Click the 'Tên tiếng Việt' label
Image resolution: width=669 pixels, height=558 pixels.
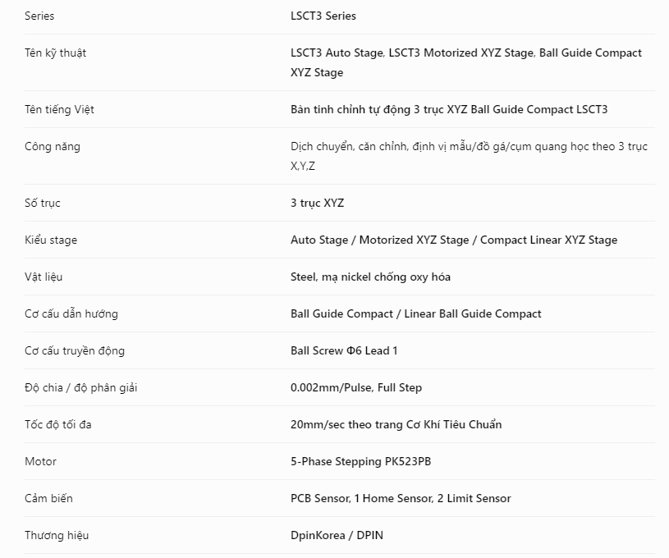click(59, 110)
